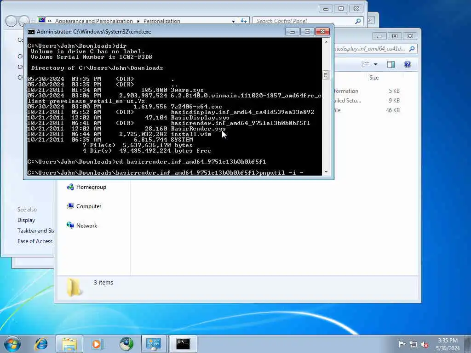This screenshot has height=353, width=471.
Task: Click the Homegroup icon
Action: coord(70,187)
